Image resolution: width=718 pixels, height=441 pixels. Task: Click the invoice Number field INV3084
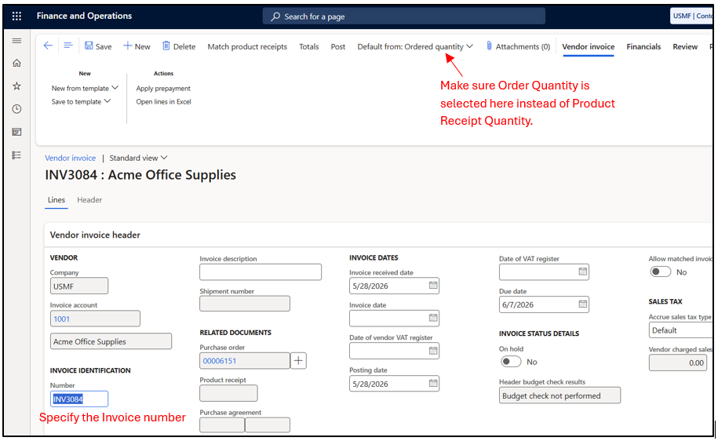(x=79, y=399)
